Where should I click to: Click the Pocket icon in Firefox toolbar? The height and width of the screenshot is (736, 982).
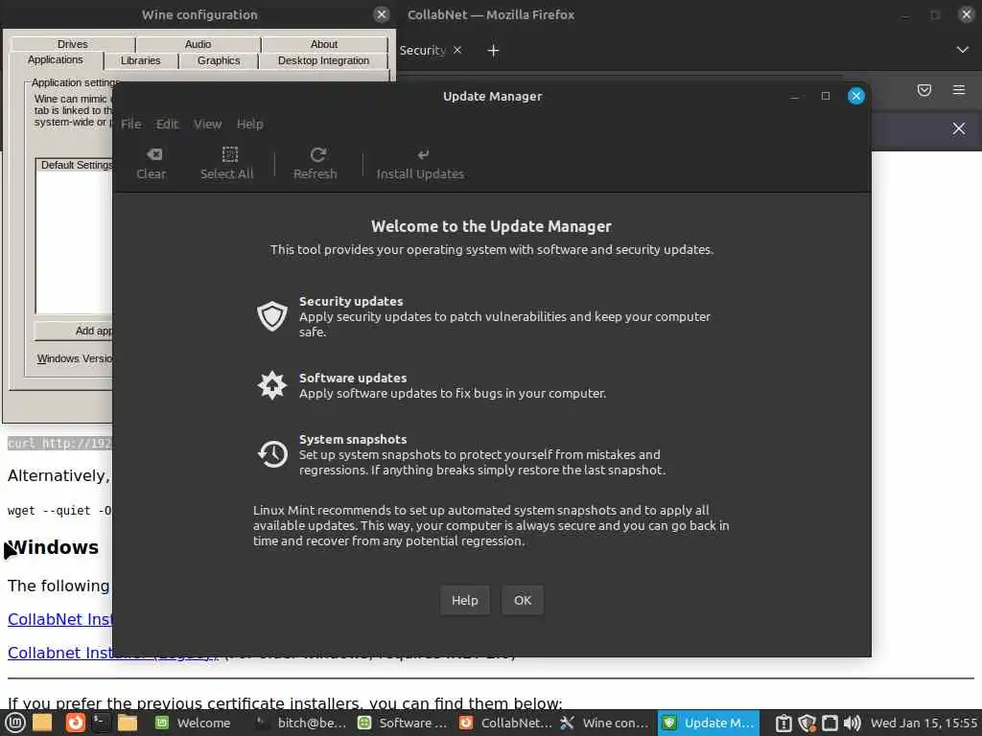924,90
